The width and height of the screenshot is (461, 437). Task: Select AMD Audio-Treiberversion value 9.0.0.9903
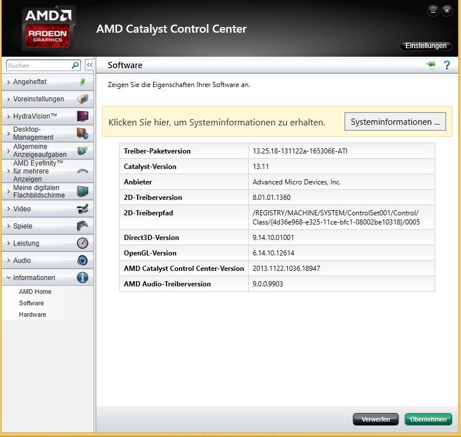(268, 284)
